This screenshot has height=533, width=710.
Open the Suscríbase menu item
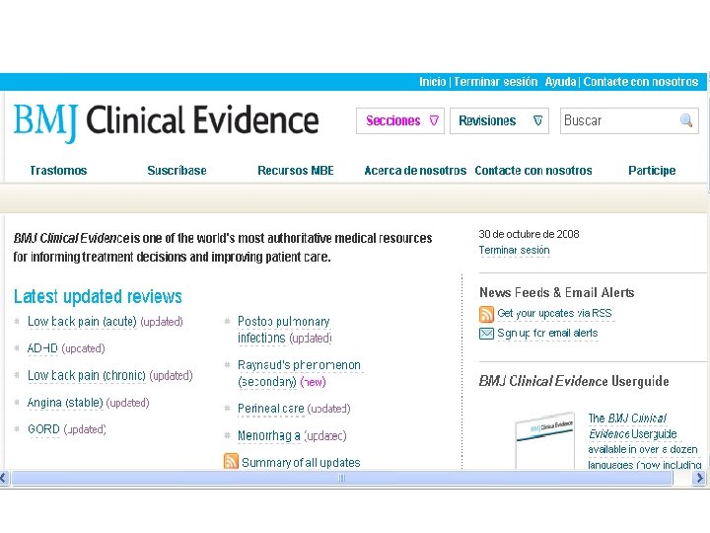pos(177,171)
